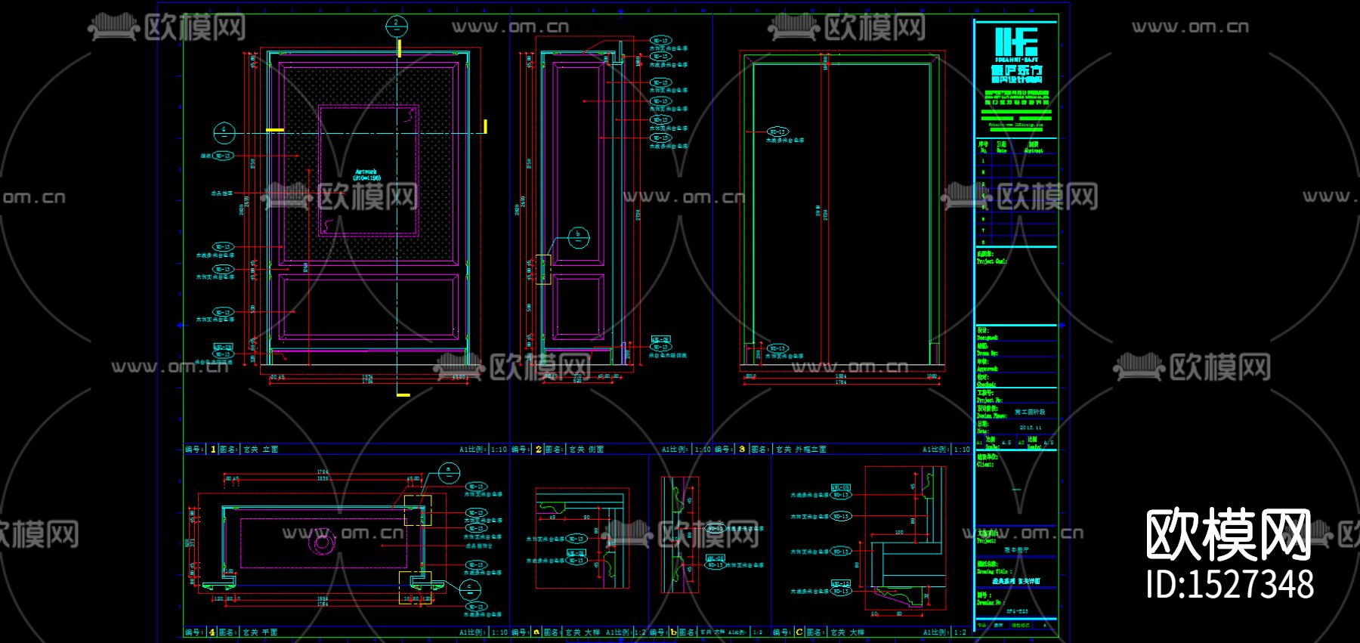This screenshot has width=1360, height=643.
Task: Click the company logo in the title block
Action: [1016, 54]
